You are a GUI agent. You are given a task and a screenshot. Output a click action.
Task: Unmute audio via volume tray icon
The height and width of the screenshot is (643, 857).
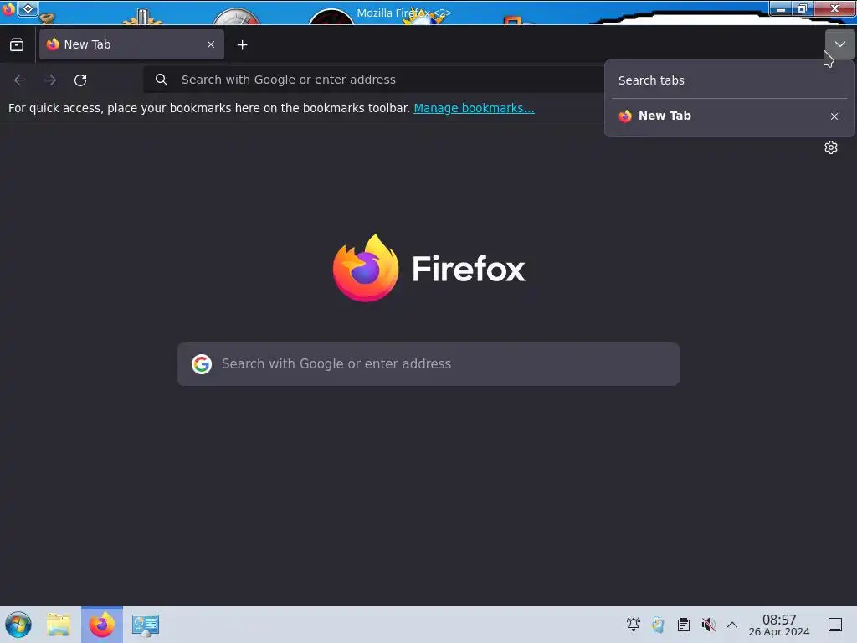point(708,625)
